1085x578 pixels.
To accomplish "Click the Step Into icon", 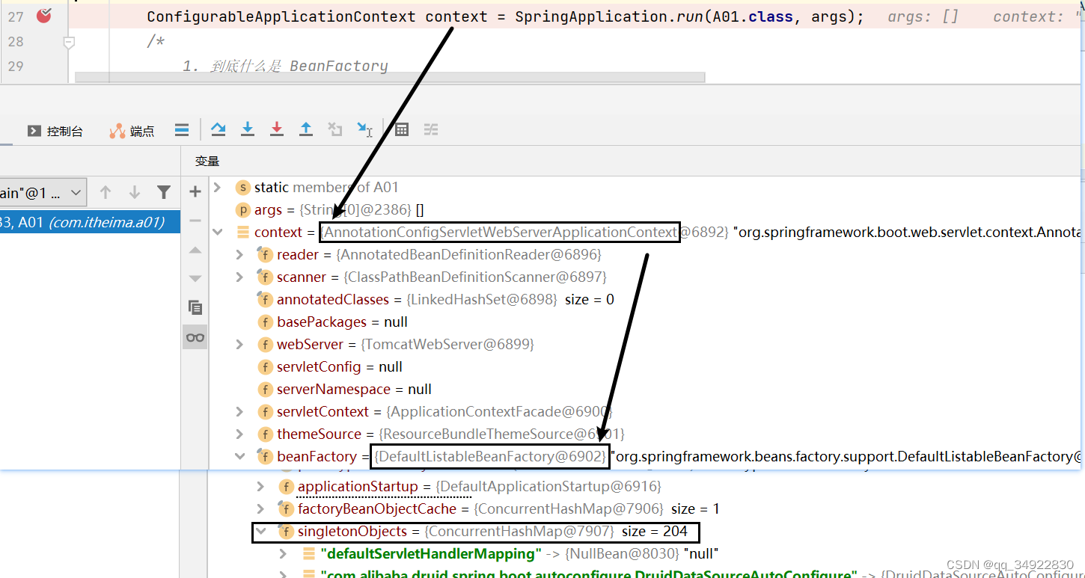I will point(248,129).
